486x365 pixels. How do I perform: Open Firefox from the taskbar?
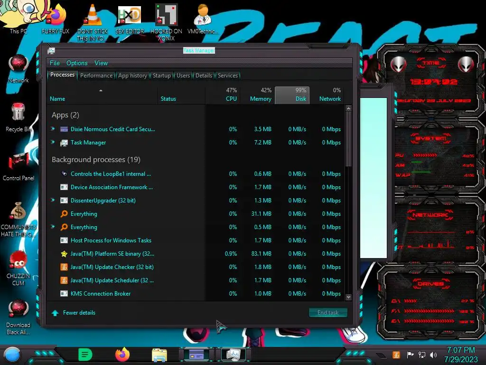[122, 355]
